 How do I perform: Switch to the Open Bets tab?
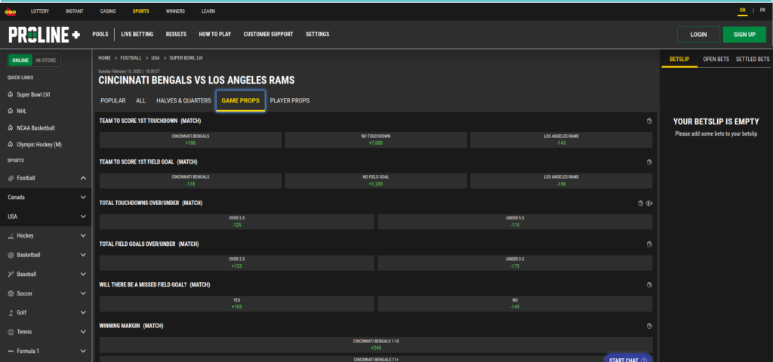pyautogui.click(x=716, y=59)
